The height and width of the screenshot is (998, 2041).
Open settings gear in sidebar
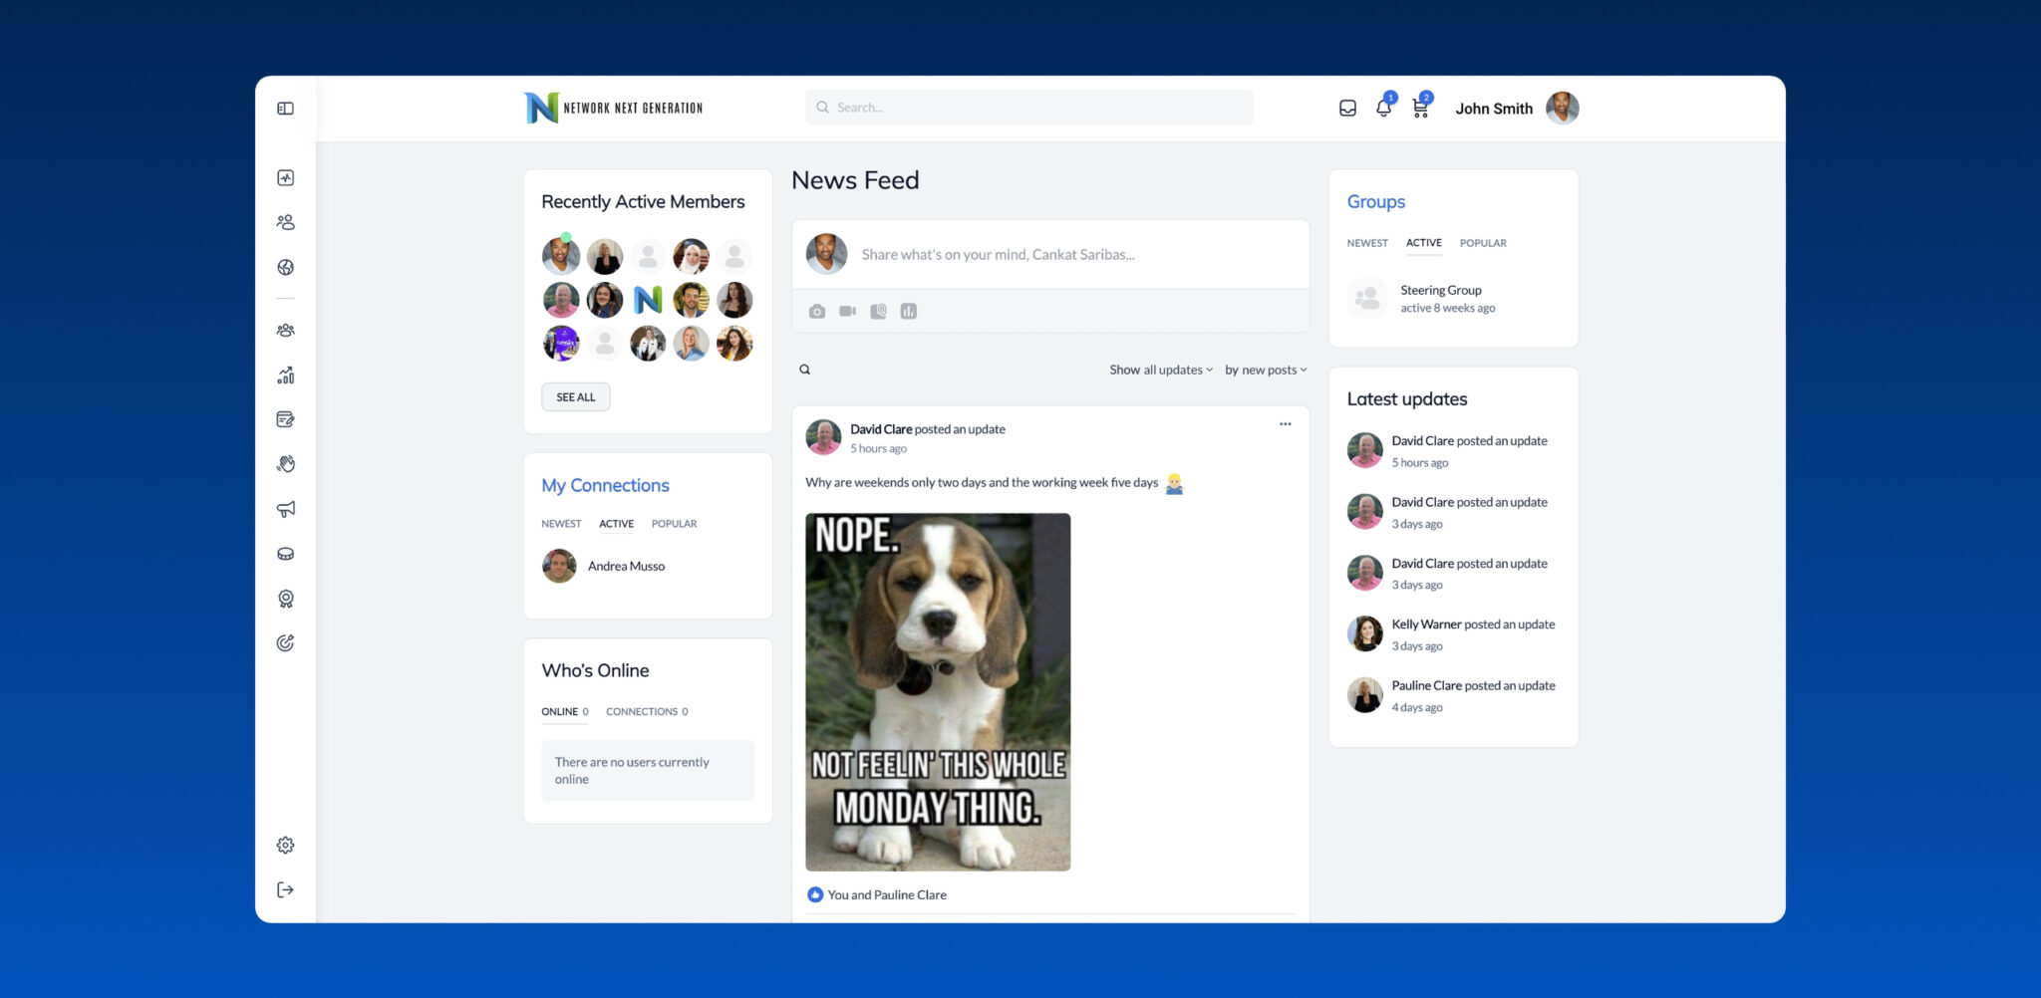[285, 846]
